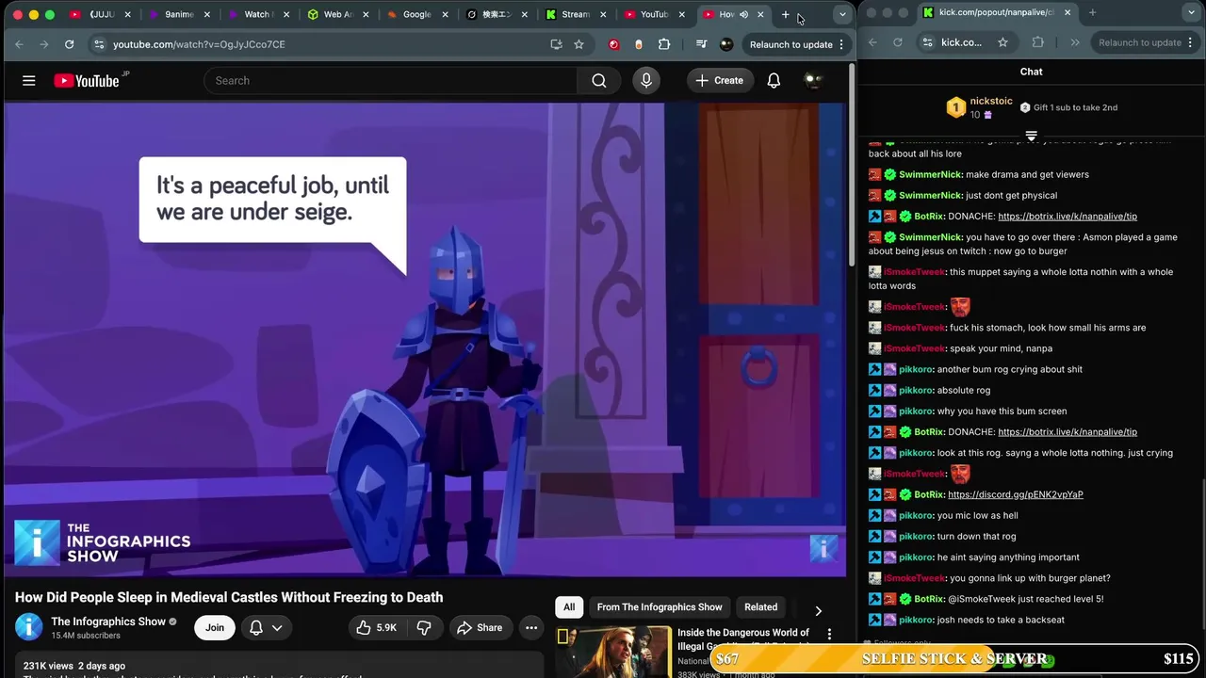Open YouTube notifications bell in header
The width and height of the screenshot is (1206, 678).
tap(774, 81)
